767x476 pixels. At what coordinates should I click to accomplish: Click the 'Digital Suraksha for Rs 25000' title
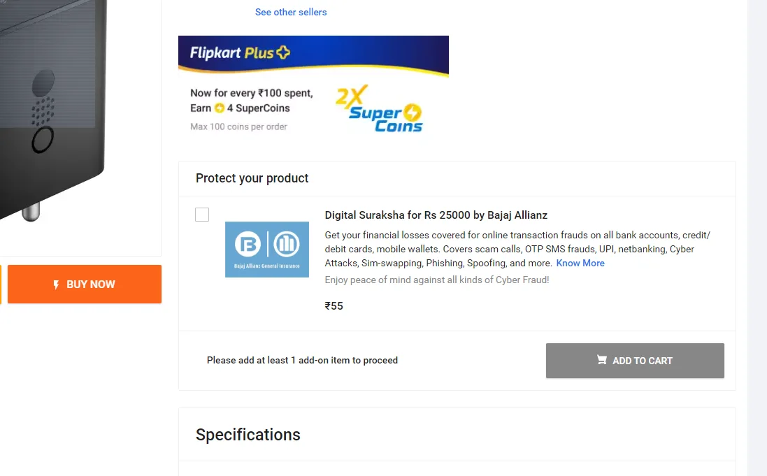tap(436, 215)
